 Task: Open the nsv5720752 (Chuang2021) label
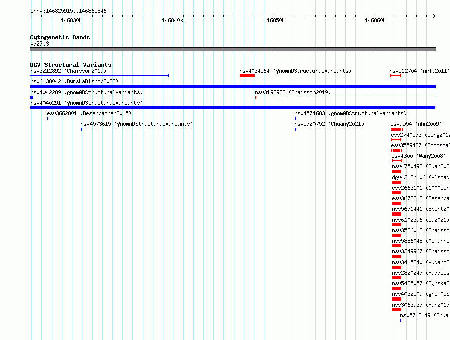[329, 124]
